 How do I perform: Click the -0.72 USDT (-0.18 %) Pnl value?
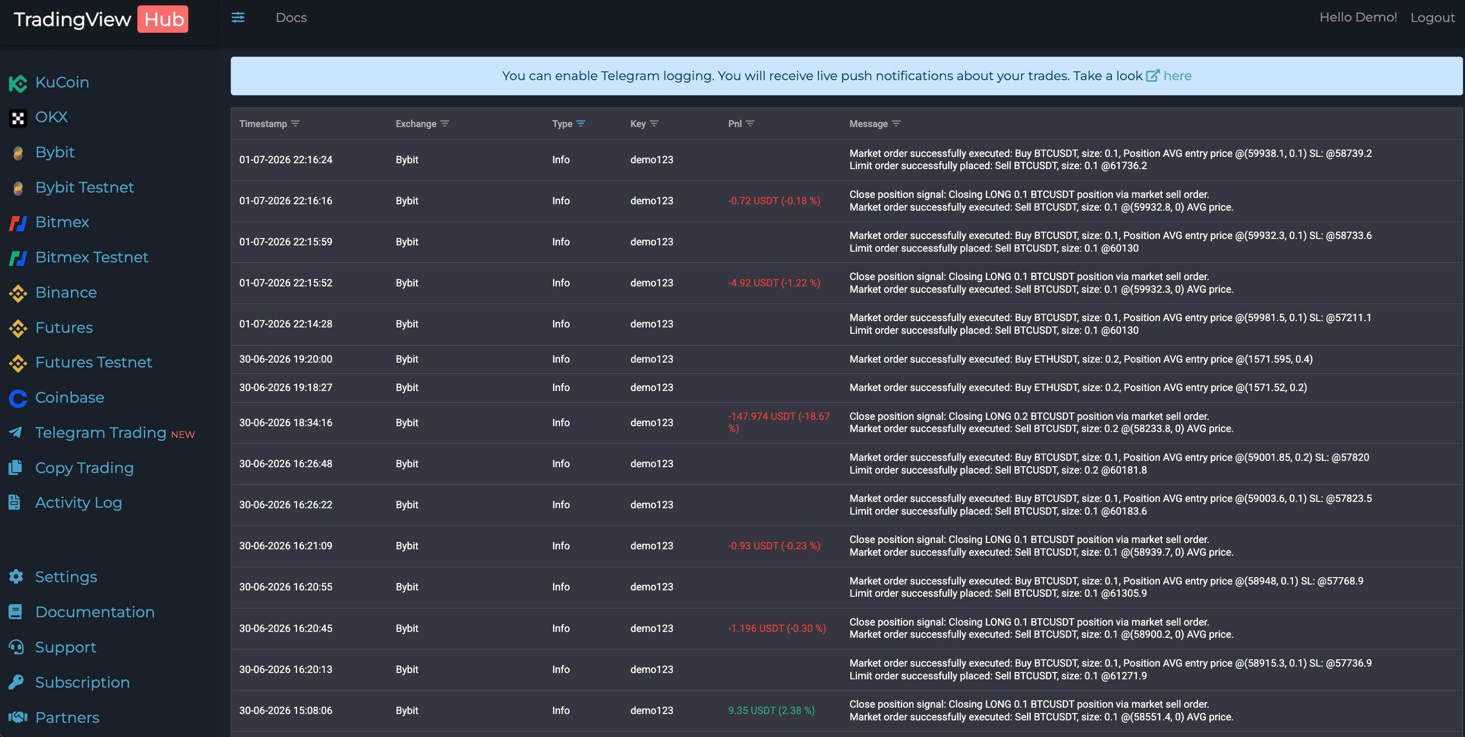pos(774,200)
